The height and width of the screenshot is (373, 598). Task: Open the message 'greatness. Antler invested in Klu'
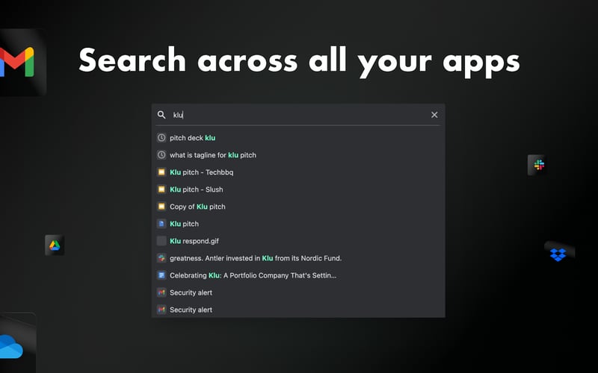click(x=256, y=258)
